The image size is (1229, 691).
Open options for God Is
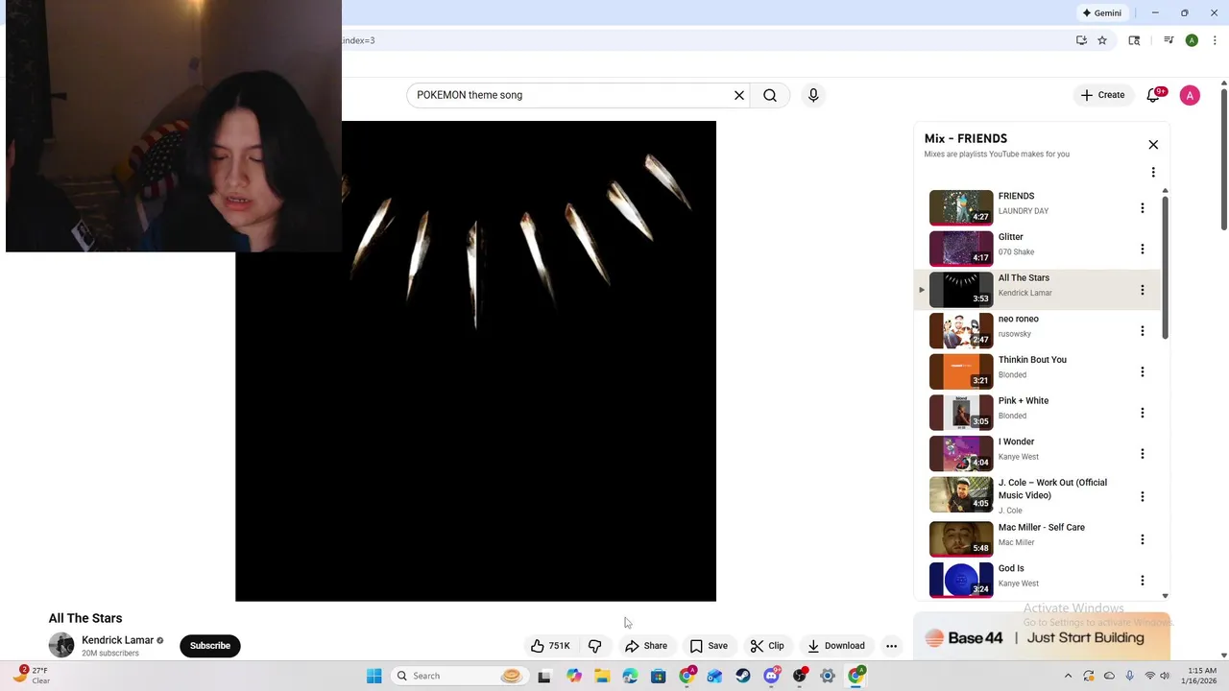coord(1142,581)
